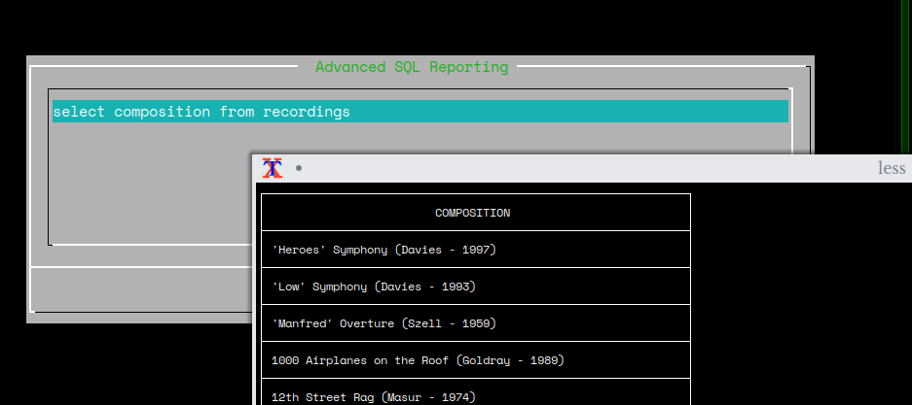Click the Advanced SQL Reporting dialog title
The width and height of the screenshot is (912, 405).
412,67
